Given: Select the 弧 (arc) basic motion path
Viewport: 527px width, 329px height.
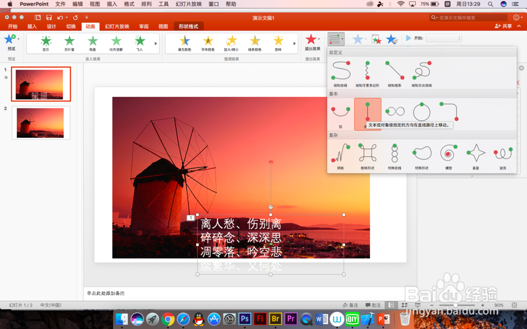Looking at the screenshot, I should (341, 114).
